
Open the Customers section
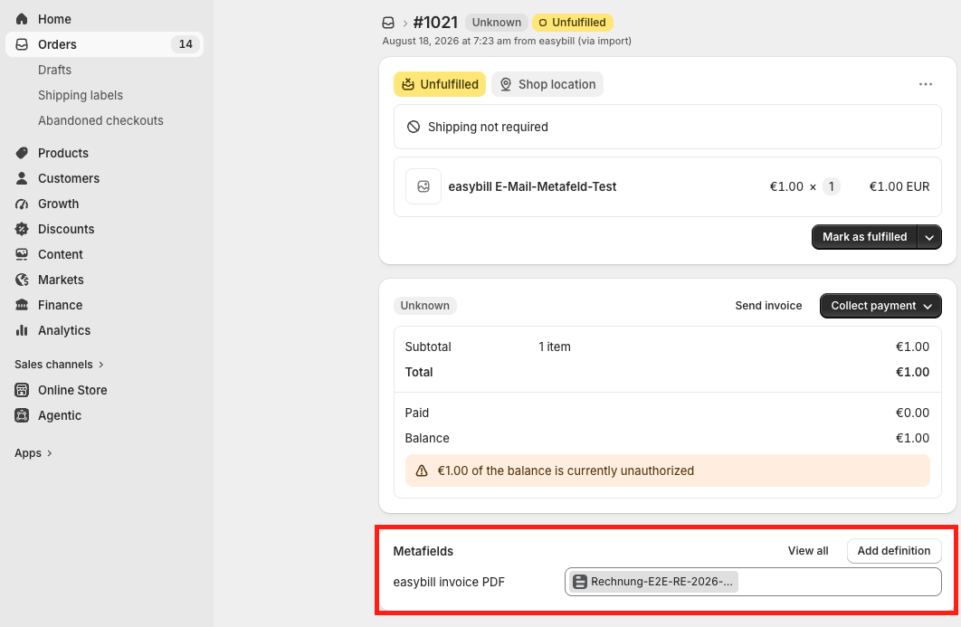click(104, 178)
